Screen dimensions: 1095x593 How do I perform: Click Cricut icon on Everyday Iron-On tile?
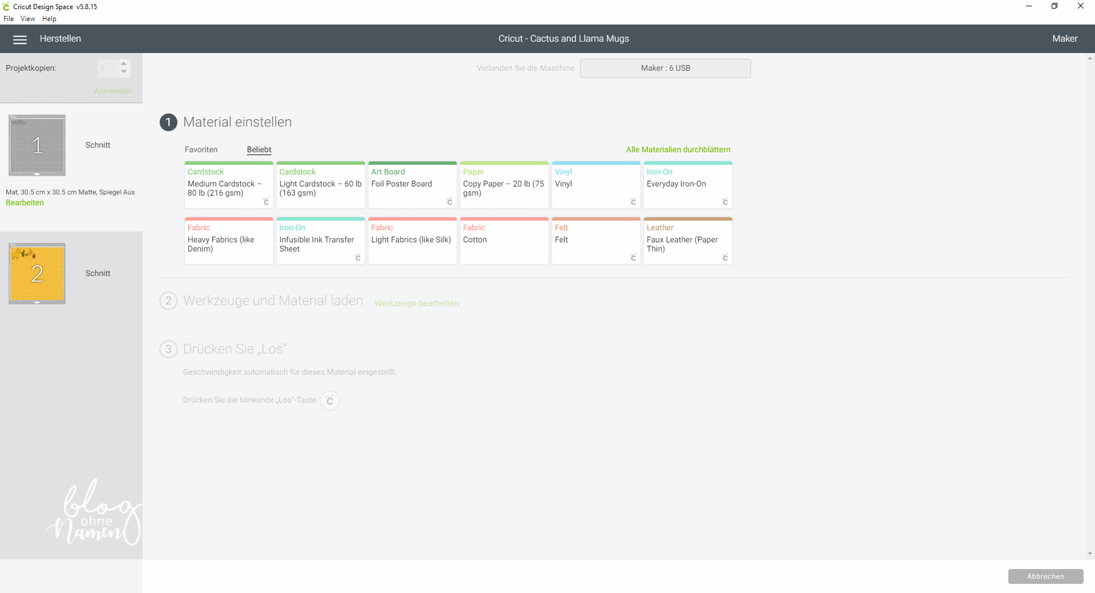pos(725,202)
